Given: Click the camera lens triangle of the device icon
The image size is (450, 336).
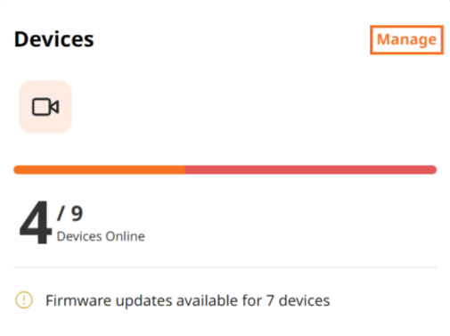Looking at the screenshot, I should 54,107.
